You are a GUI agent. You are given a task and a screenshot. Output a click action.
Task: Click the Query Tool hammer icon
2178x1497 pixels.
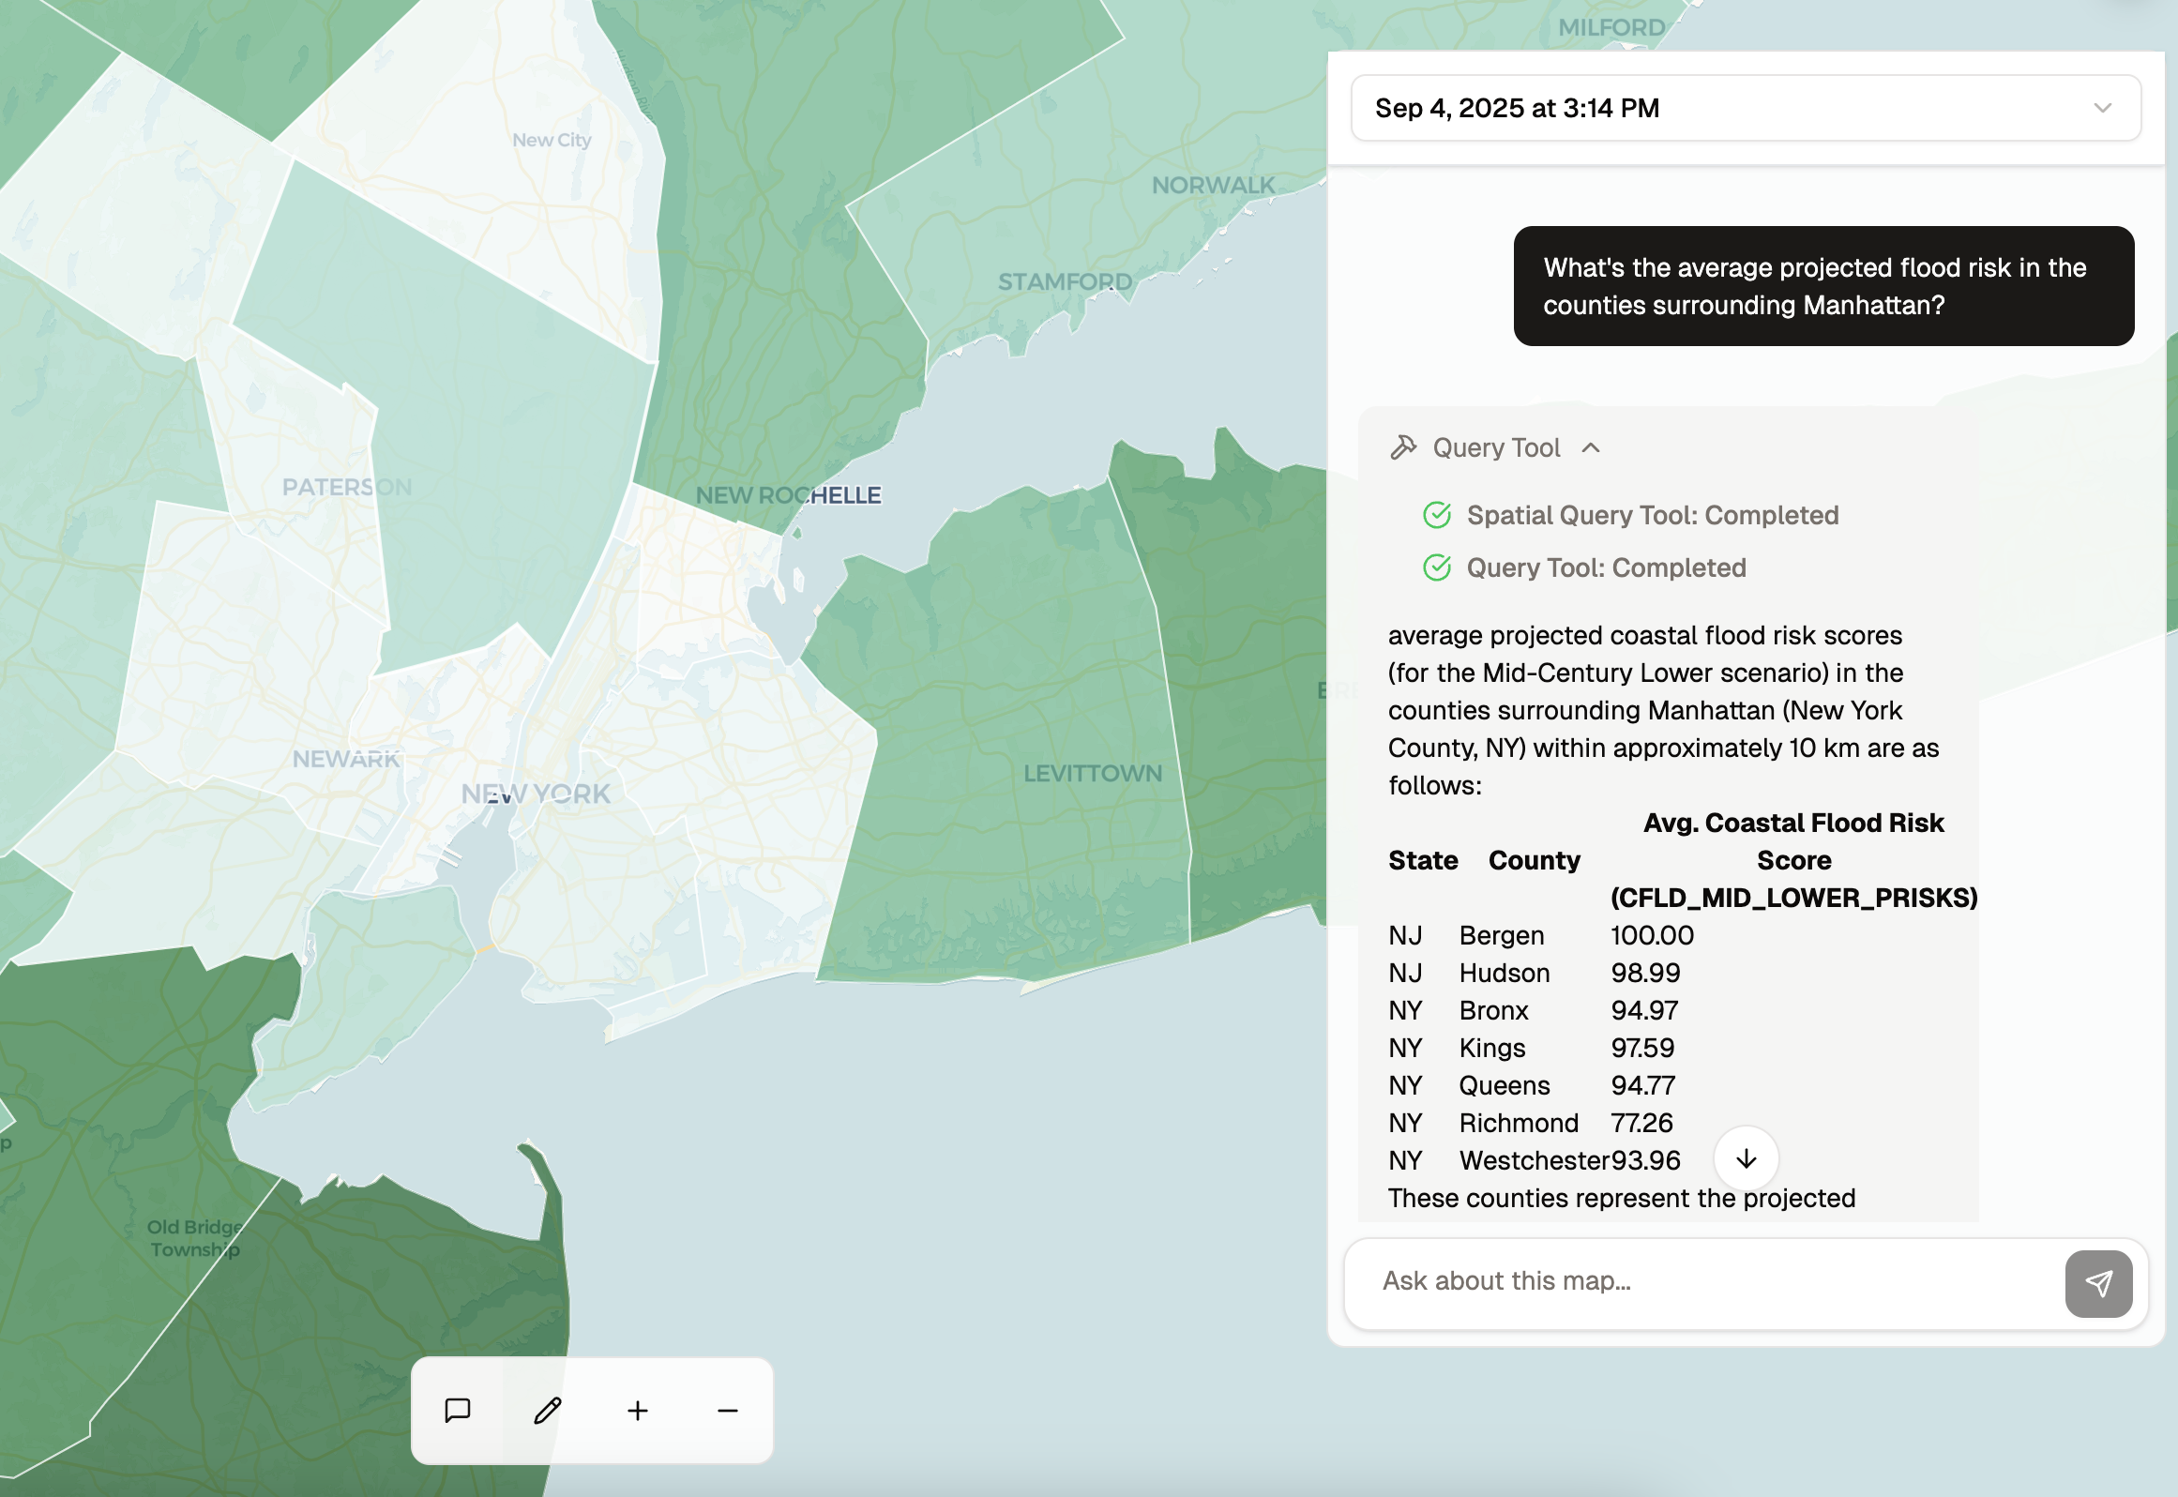1403,446
